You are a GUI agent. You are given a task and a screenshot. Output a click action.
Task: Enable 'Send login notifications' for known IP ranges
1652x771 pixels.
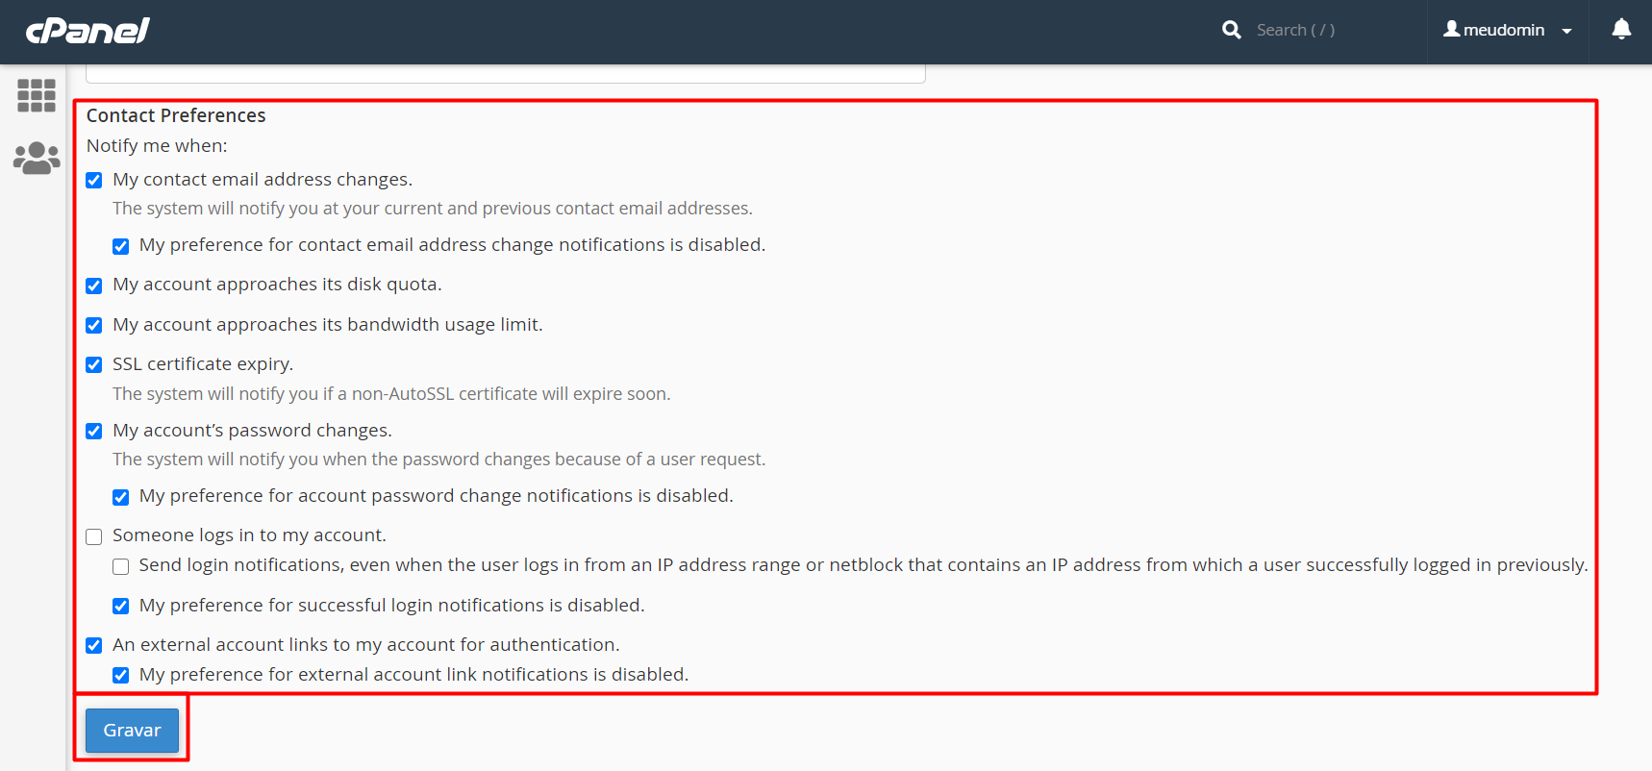[x=120, y=566]
